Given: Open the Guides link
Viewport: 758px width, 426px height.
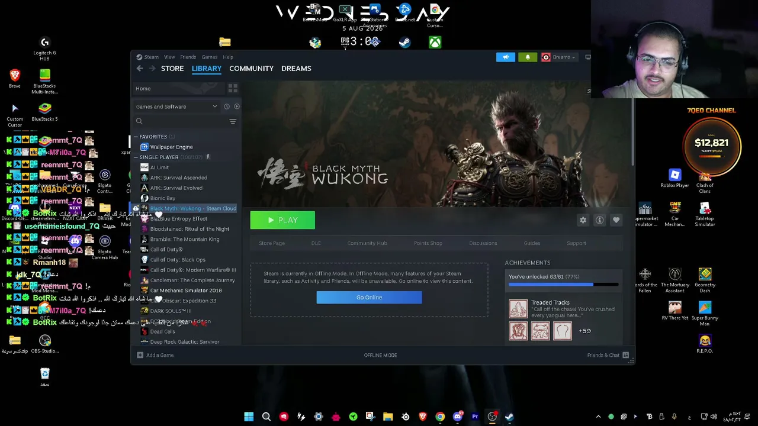Looking at the screenshot, I should (532, 243).
